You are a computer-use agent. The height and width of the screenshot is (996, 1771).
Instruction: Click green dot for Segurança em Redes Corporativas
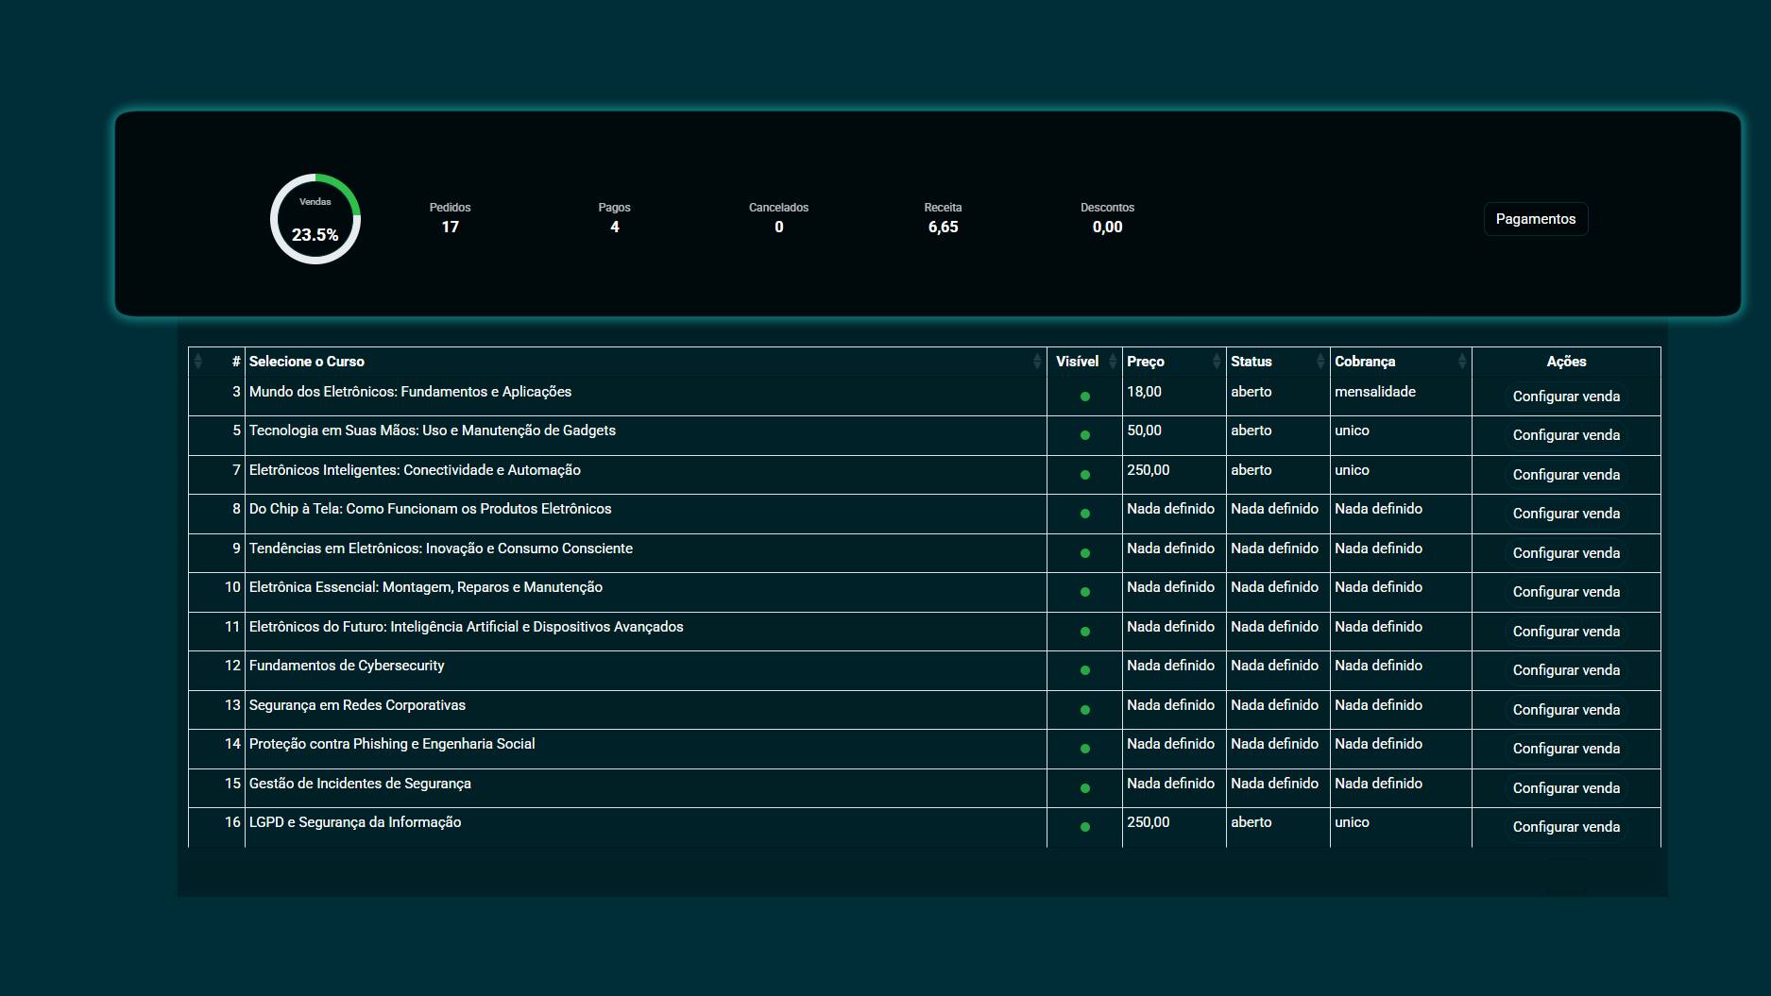[x=1085, y=710]
